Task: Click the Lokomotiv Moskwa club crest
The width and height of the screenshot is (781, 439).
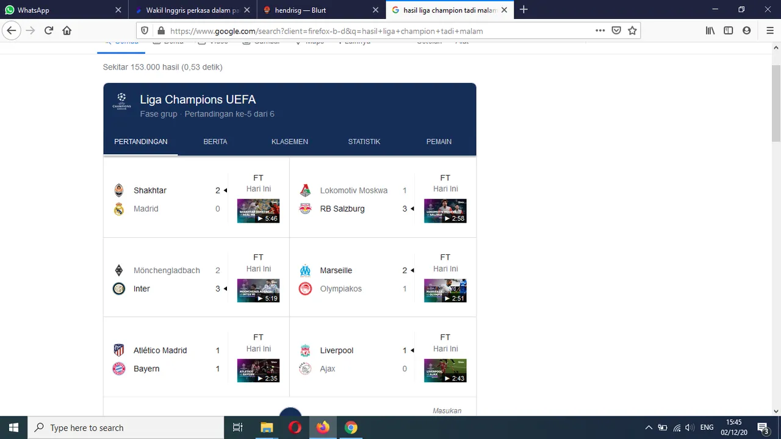Action: 306,190
